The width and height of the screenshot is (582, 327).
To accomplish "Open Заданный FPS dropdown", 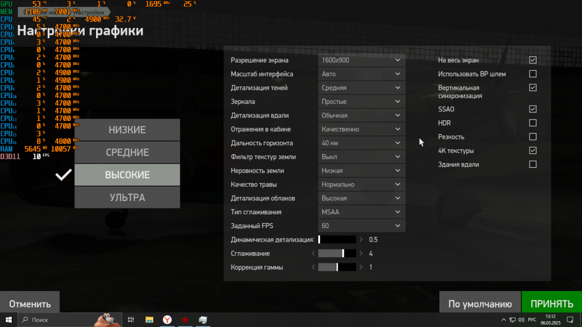I will [361, 225].
